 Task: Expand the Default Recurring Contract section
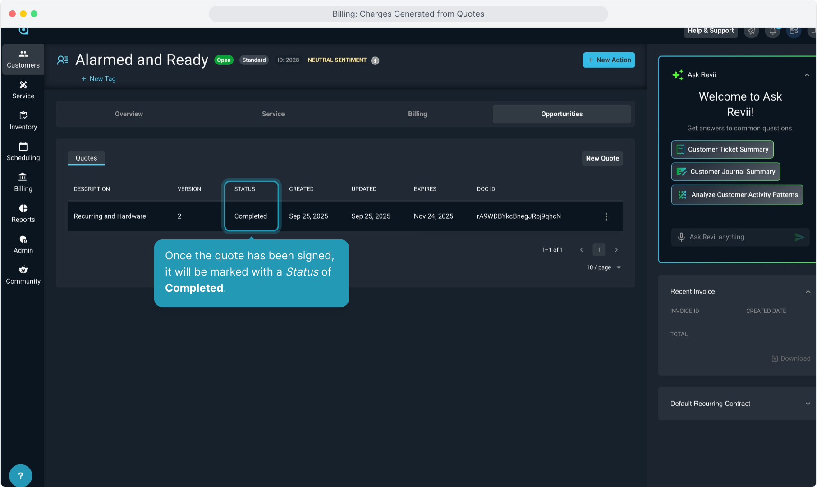[x=807, y=404]
